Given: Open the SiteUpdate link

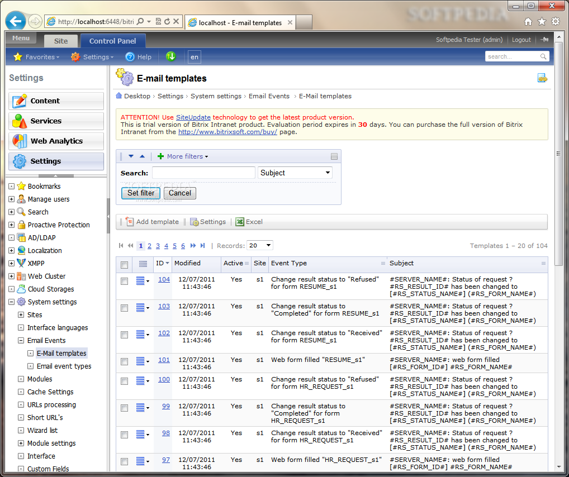Looking at the screenshot, I should click(x=193, y=117).
